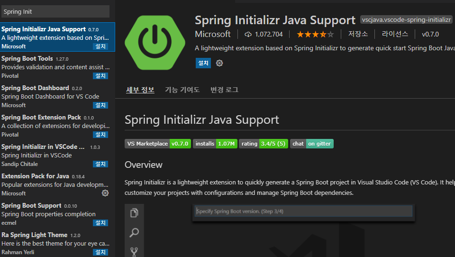Click the VS Marketplace v0.7.0 badge

[158, 144]
